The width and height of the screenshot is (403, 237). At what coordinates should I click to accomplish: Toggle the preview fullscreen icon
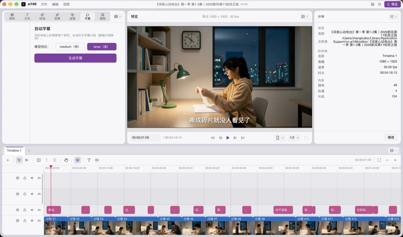tap(306, 138)
